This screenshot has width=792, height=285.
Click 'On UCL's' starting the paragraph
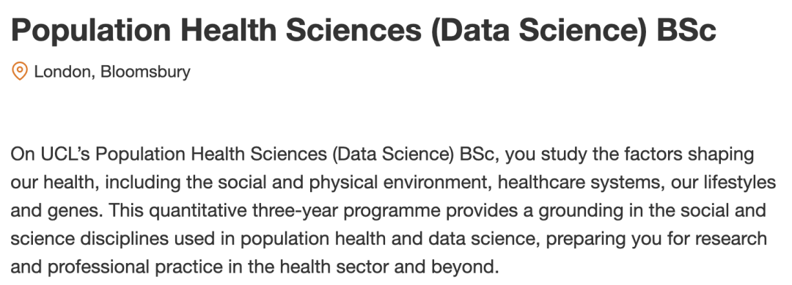point(51,154)
